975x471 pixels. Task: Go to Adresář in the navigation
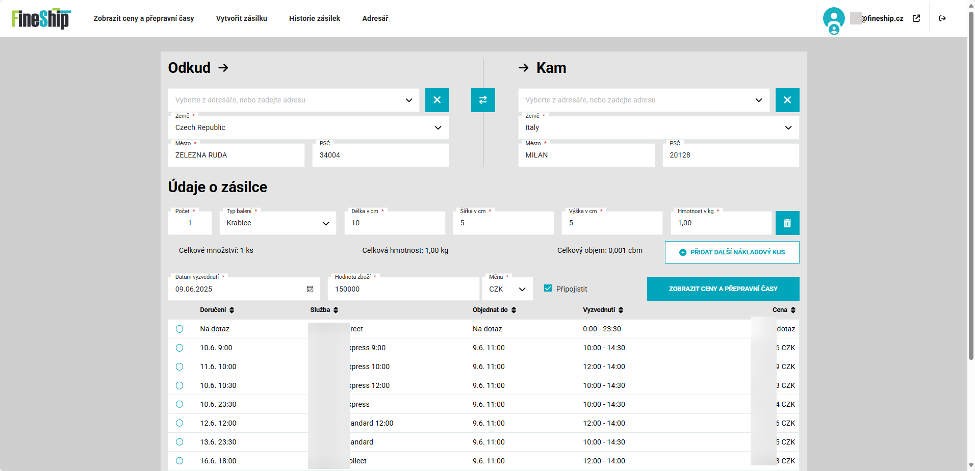pyautogui.click(x=375, y=18)
